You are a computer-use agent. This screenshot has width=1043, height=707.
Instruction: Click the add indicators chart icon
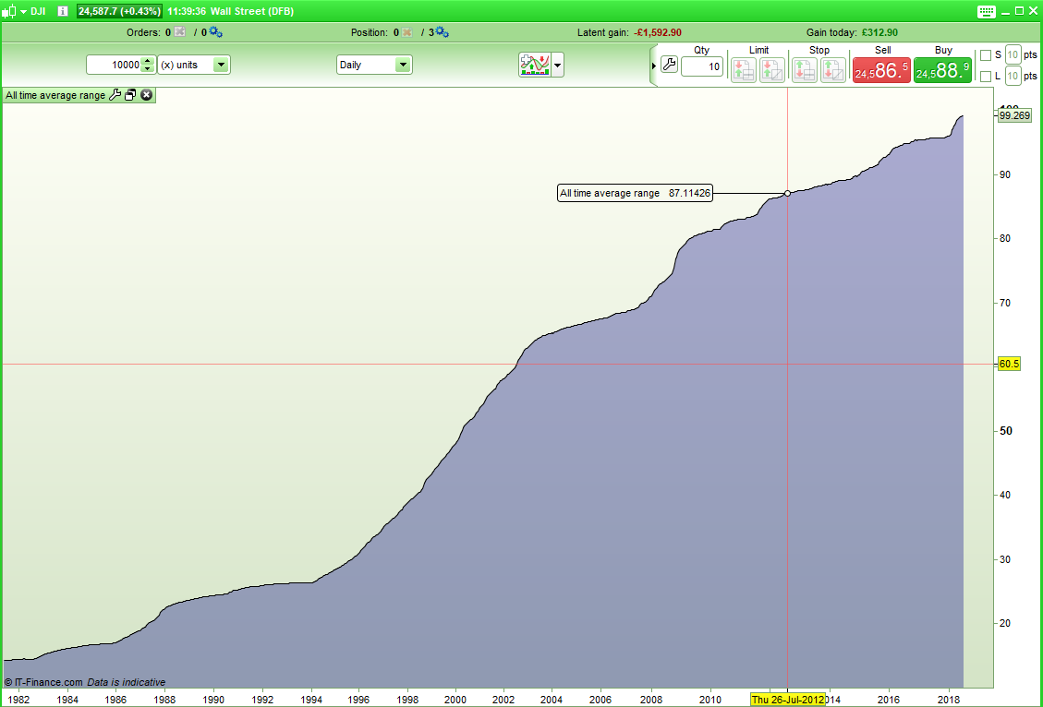coord(534,65)
